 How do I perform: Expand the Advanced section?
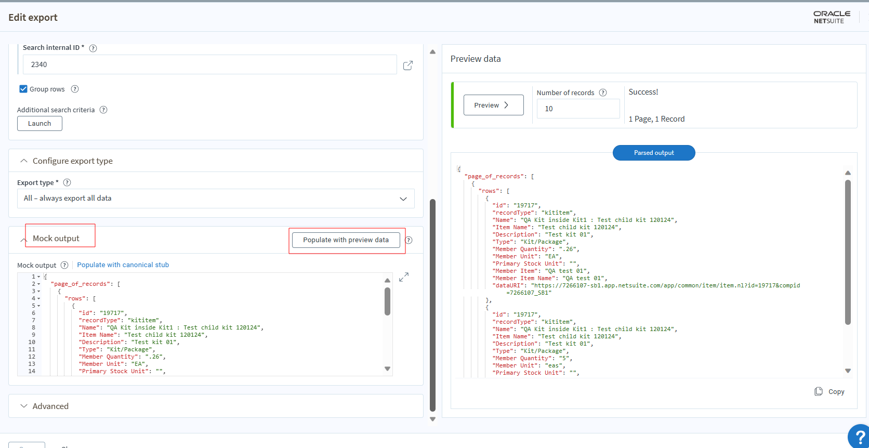(x=24, y=406)
